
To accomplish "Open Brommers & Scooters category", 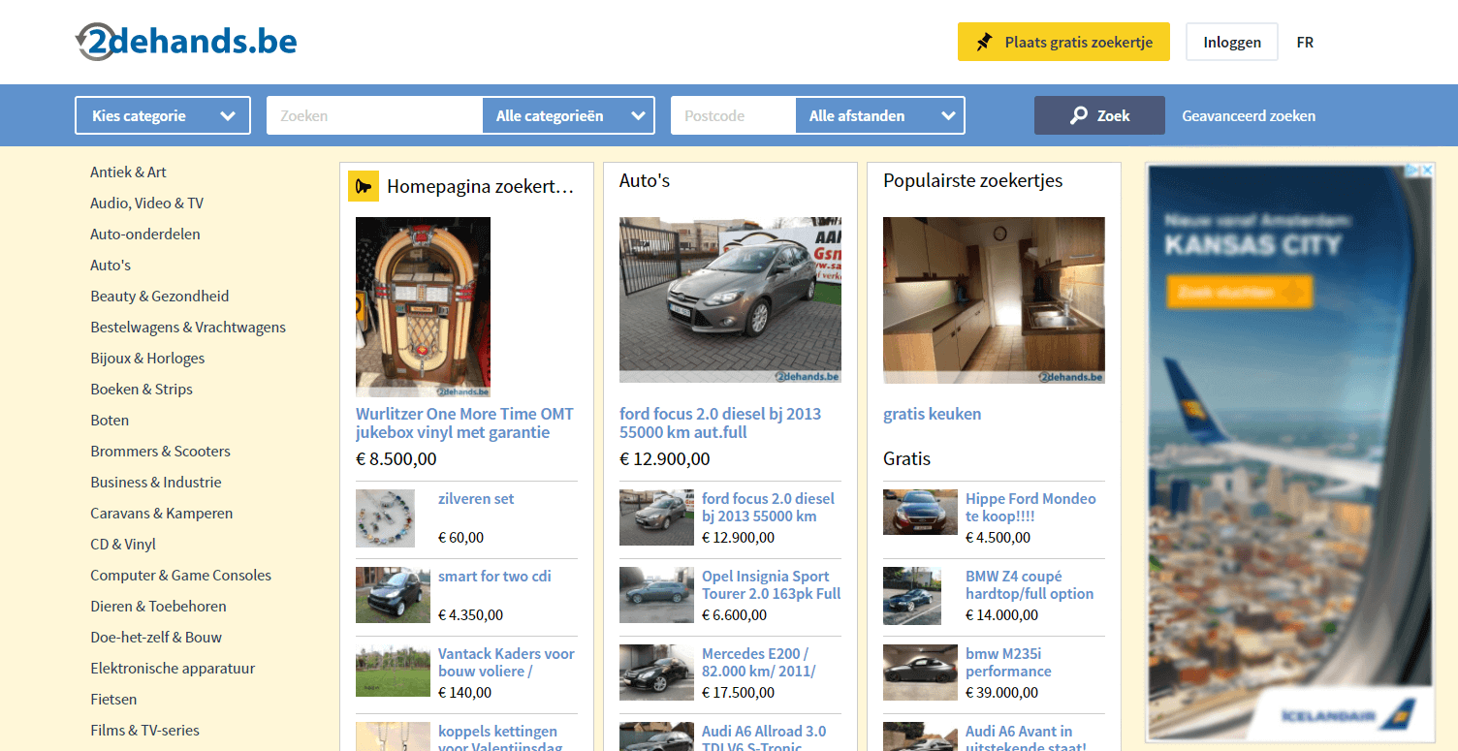I will click(x=160, y=451).
